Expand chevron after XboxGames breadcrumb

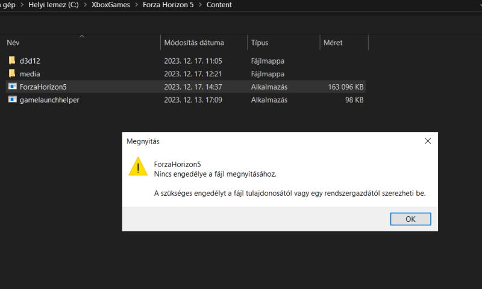(x=137, y=5)
